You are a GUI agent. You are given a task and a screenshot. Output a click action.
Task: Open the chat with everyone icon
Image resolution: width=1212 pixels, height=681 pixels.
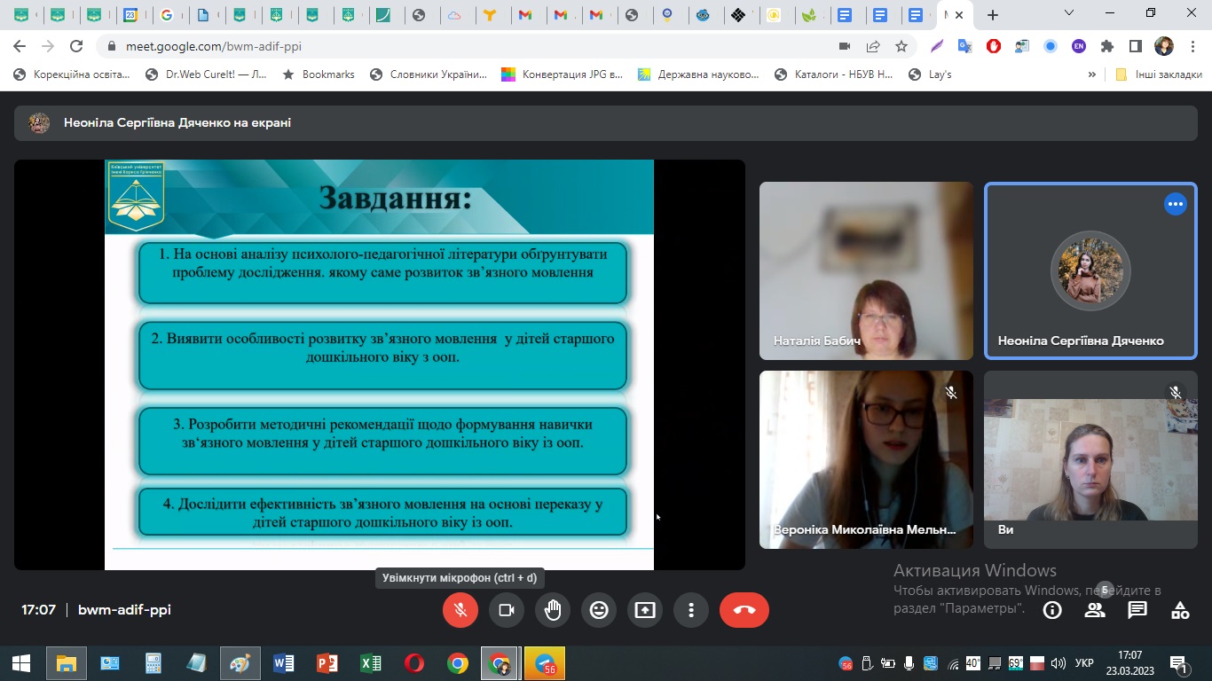pos(1137,610)
